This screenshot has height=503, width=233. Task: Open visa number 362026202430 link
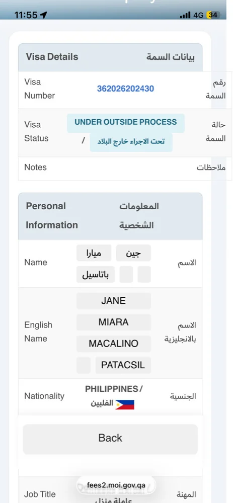(x=125, y=89)
